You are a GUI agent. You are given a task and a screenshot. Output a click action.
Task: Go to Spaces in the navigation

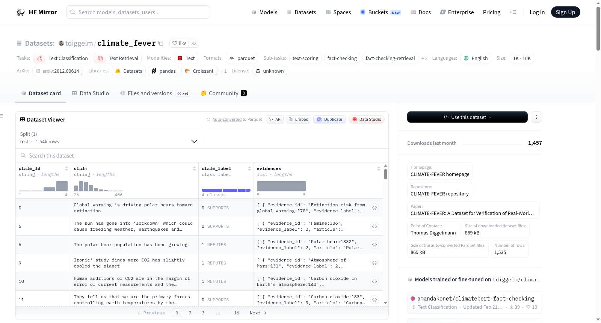(338, 12)
